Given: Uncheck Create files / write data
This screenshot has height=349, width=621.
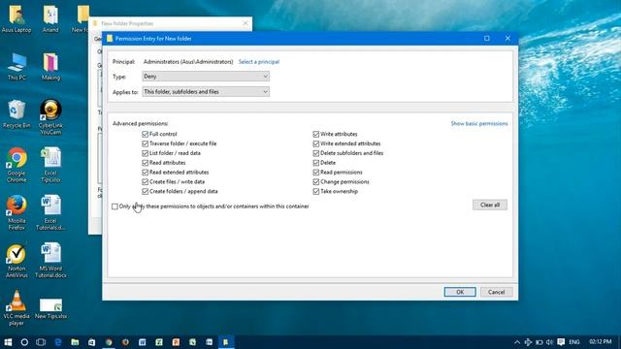Looking at the screenshot, I should coord(145,181).
